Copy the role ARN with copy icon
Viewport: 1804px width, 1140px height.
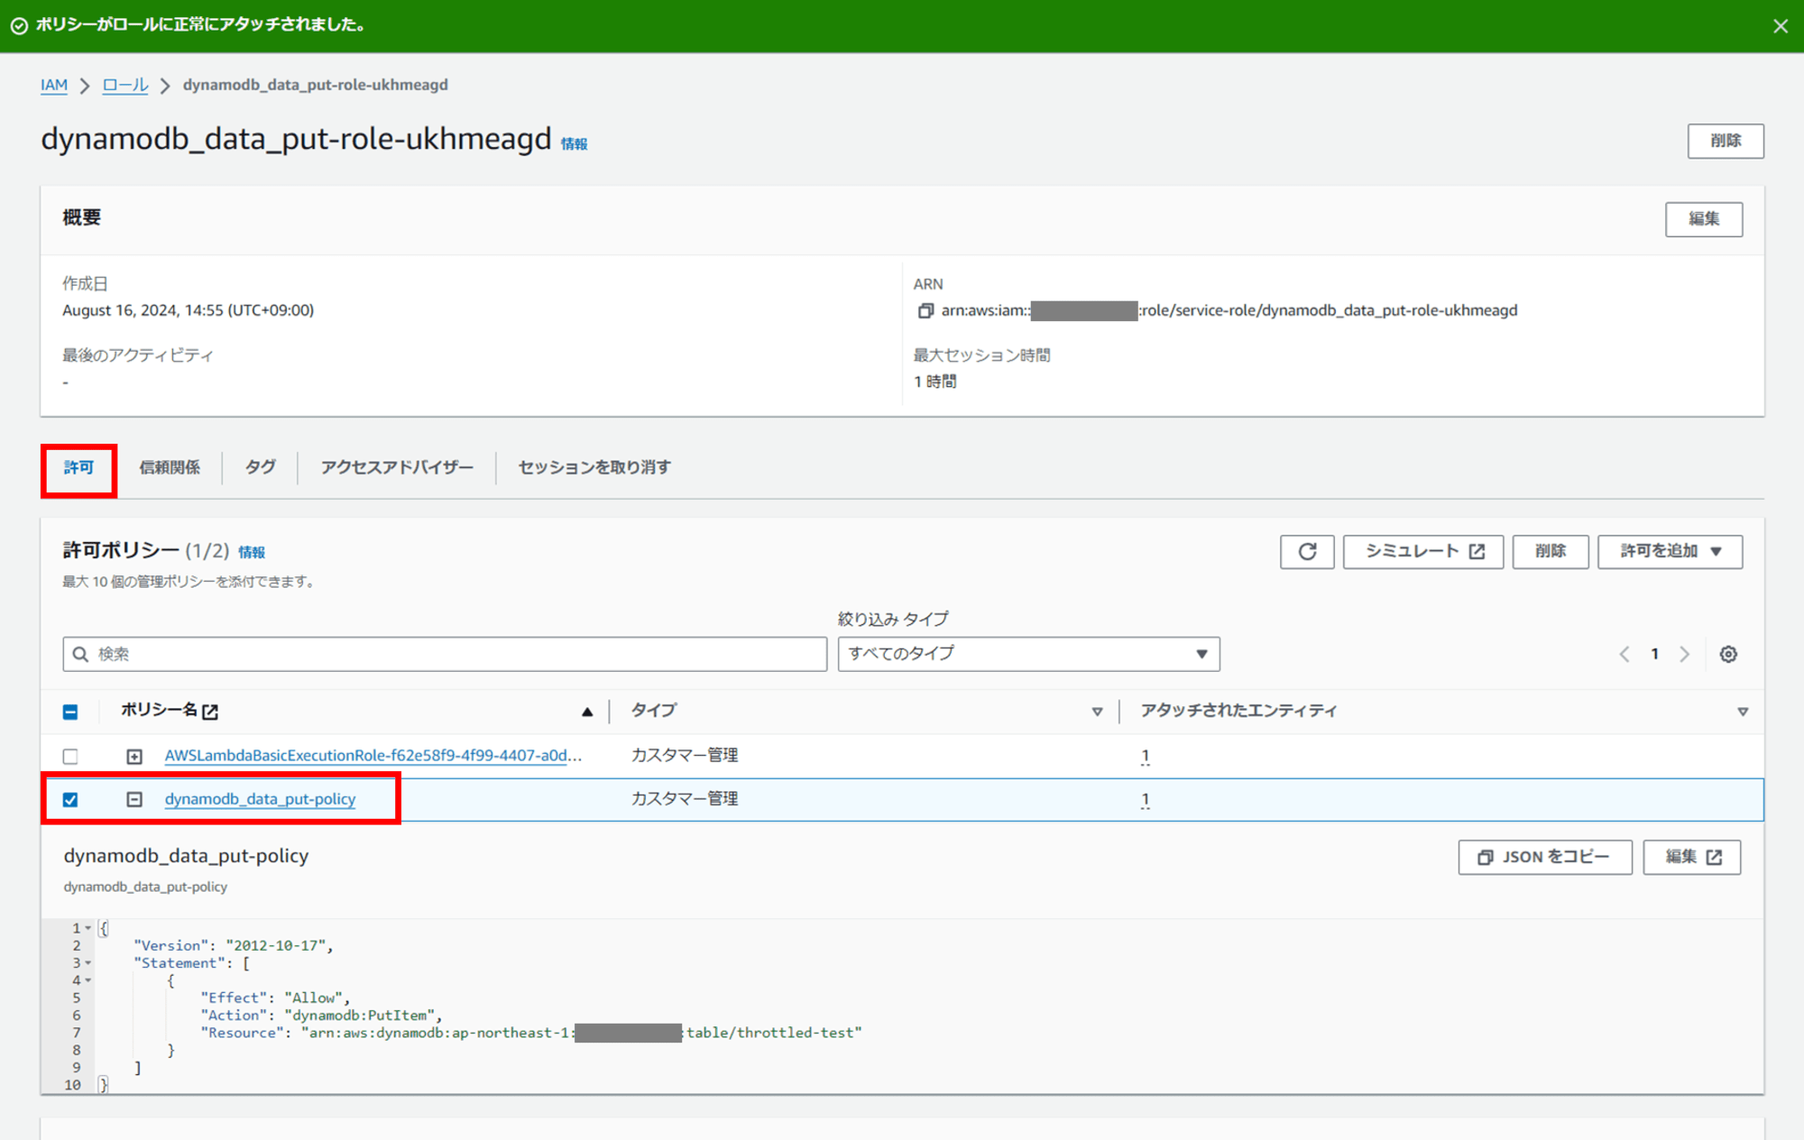tap(925, 311)
